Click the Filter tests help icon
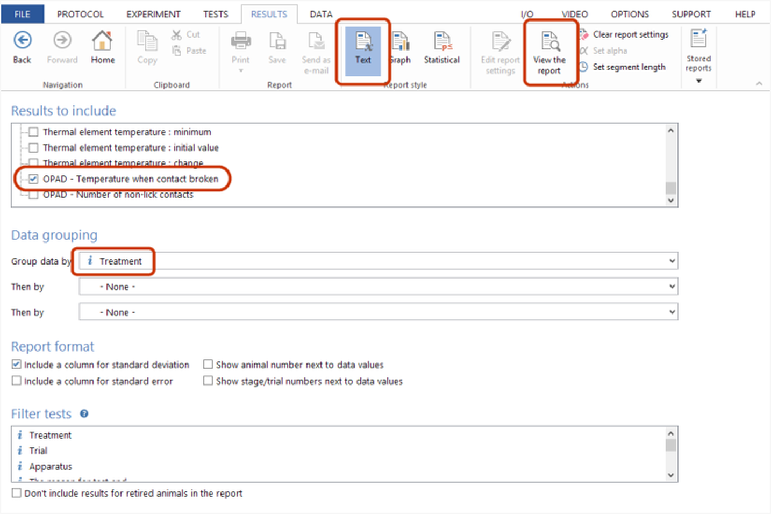The height and width of the screenshot is (514, 771). pyautogui.click(x=84, y=413)
